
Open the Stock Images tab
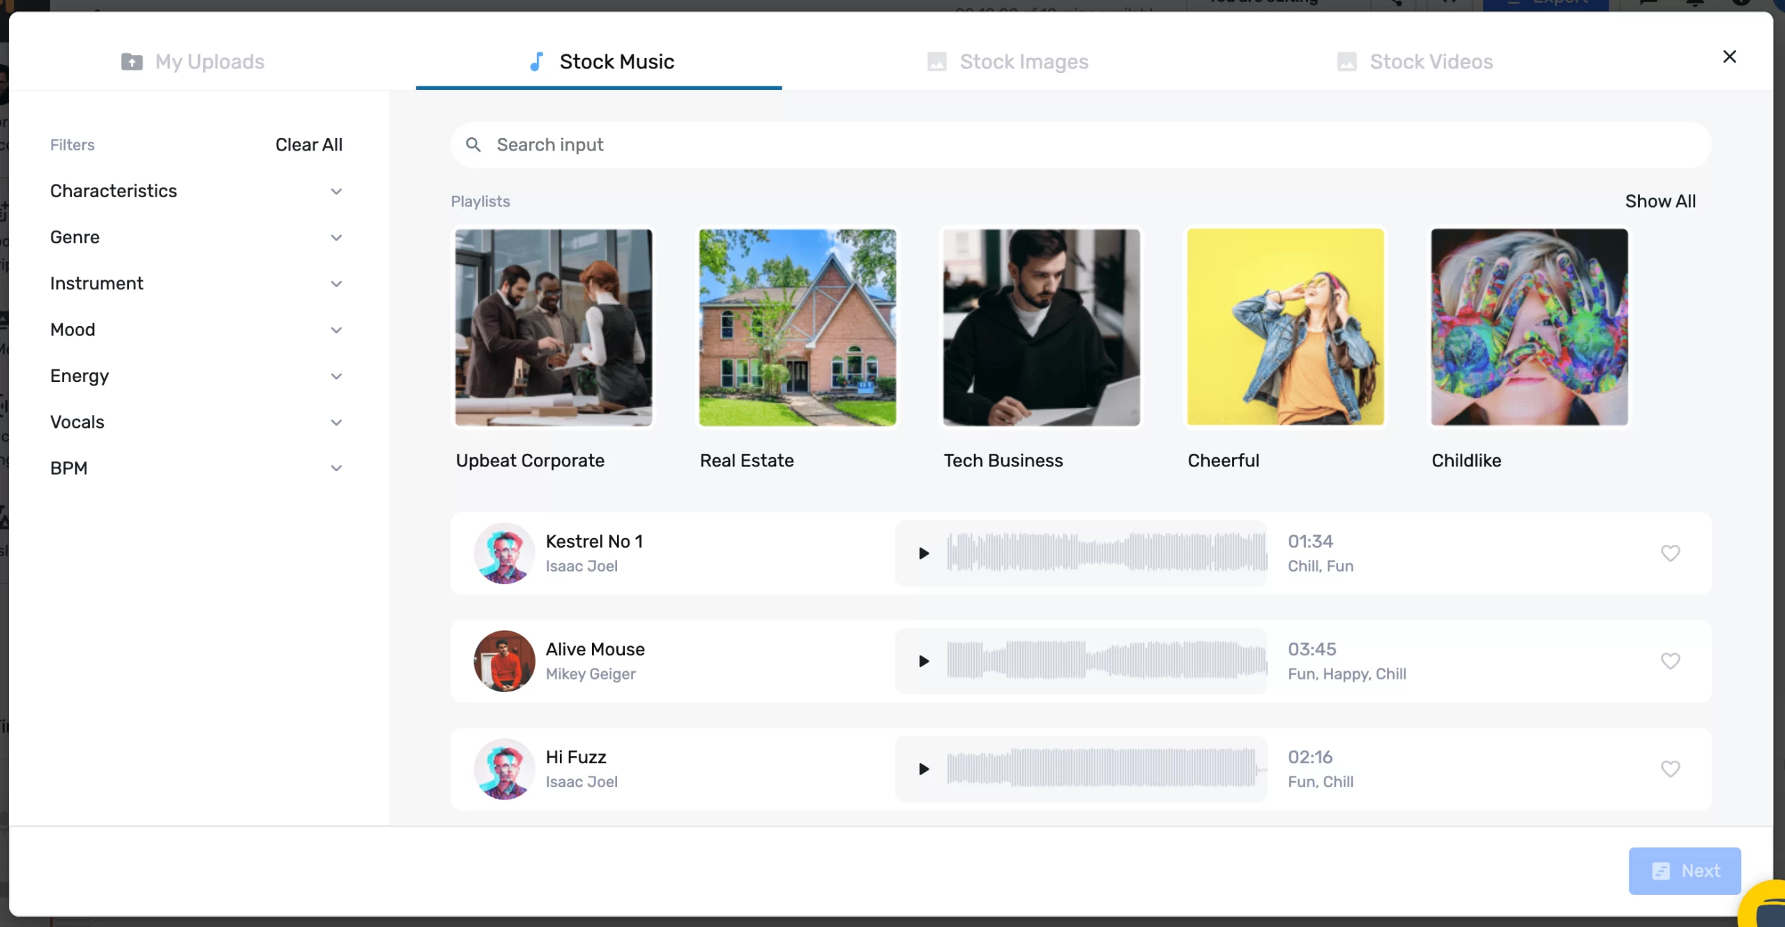(1008, 62)
